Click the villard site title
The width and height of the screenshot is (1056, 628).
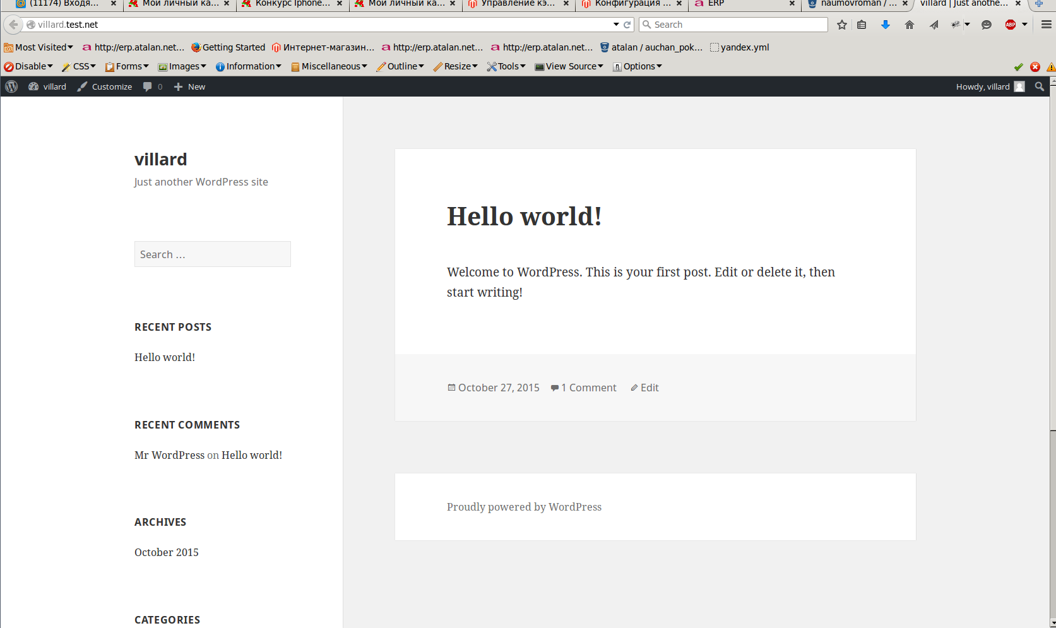(161, 159)
